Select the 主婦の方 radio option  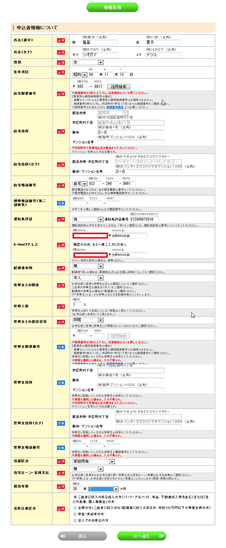tap(75, 508)
